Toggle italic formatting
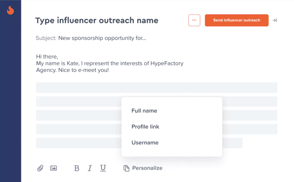 pos(90,168)
